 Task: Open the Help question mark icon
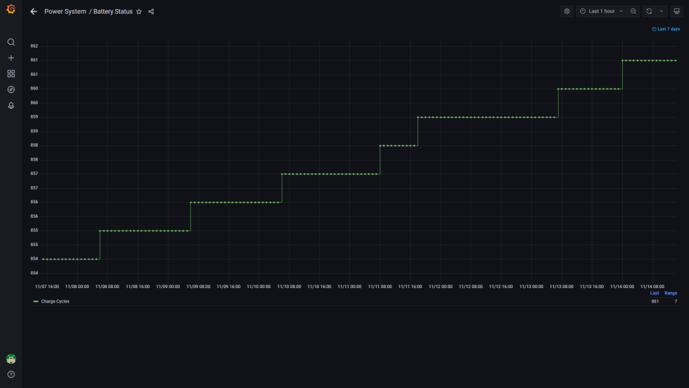point(11,374)
